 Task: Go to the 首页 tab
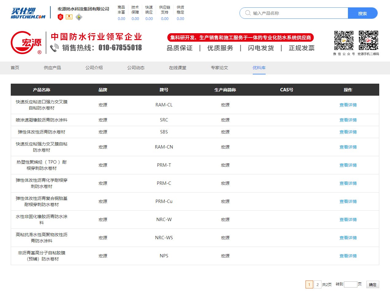pyautogui.click(x=15, y=68)
